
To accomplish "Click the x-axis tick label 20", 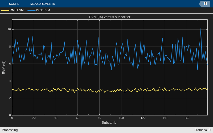I will [34, 118].
